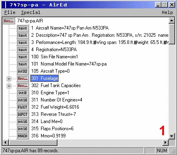Viewport: 177px width, 155px height.
Task: Click the int16 icon for Flaps Positions
Action: pos(23,129)
